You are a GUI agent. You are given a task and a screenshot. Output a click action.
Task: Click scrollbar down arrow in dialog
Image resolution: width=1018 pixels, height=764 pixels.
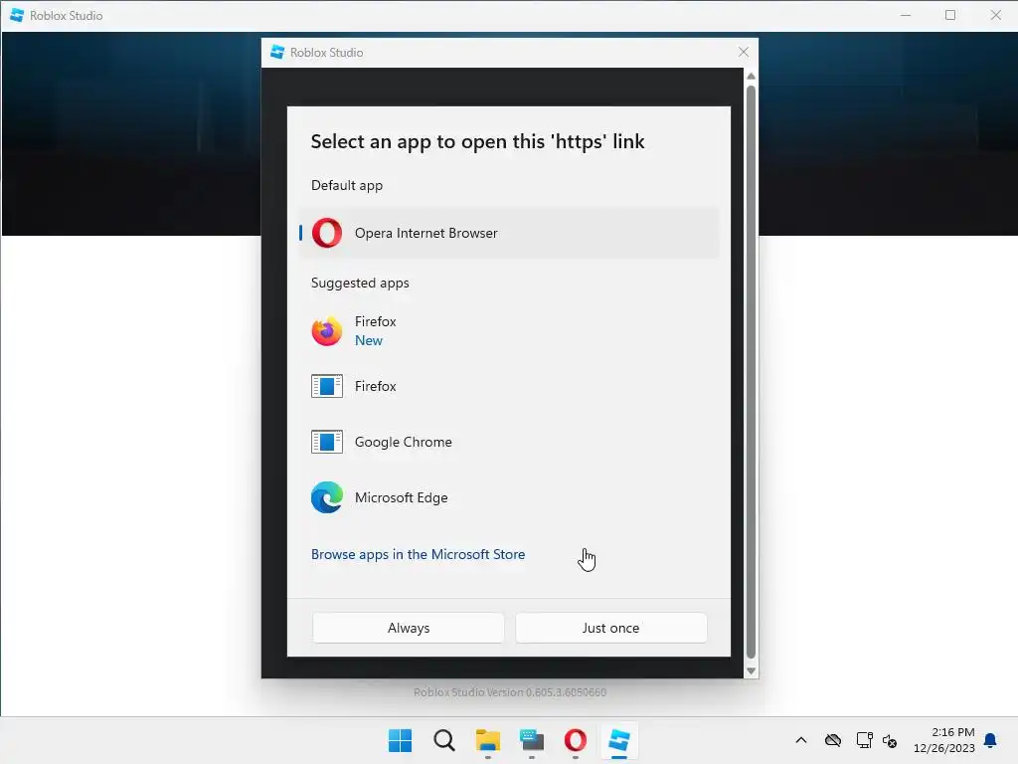[x=752, y=671]
